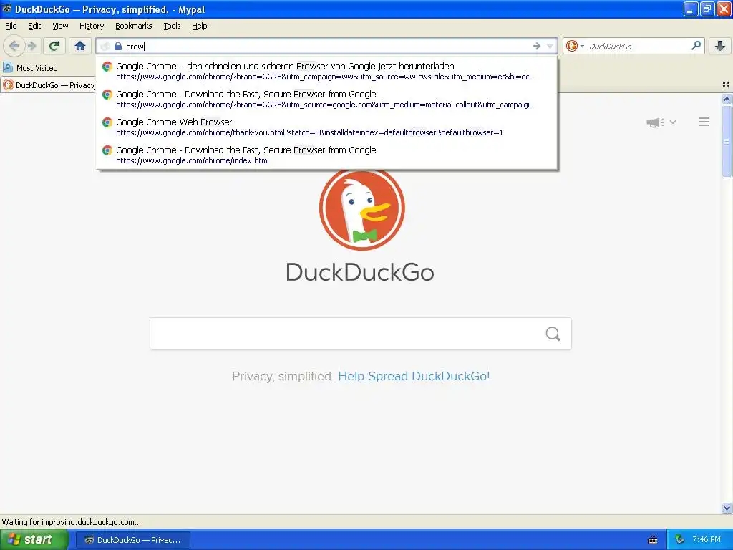Select the DuckDuckGo — Privacy tab
The image size is (733, 550).
(x=48, y=85)
